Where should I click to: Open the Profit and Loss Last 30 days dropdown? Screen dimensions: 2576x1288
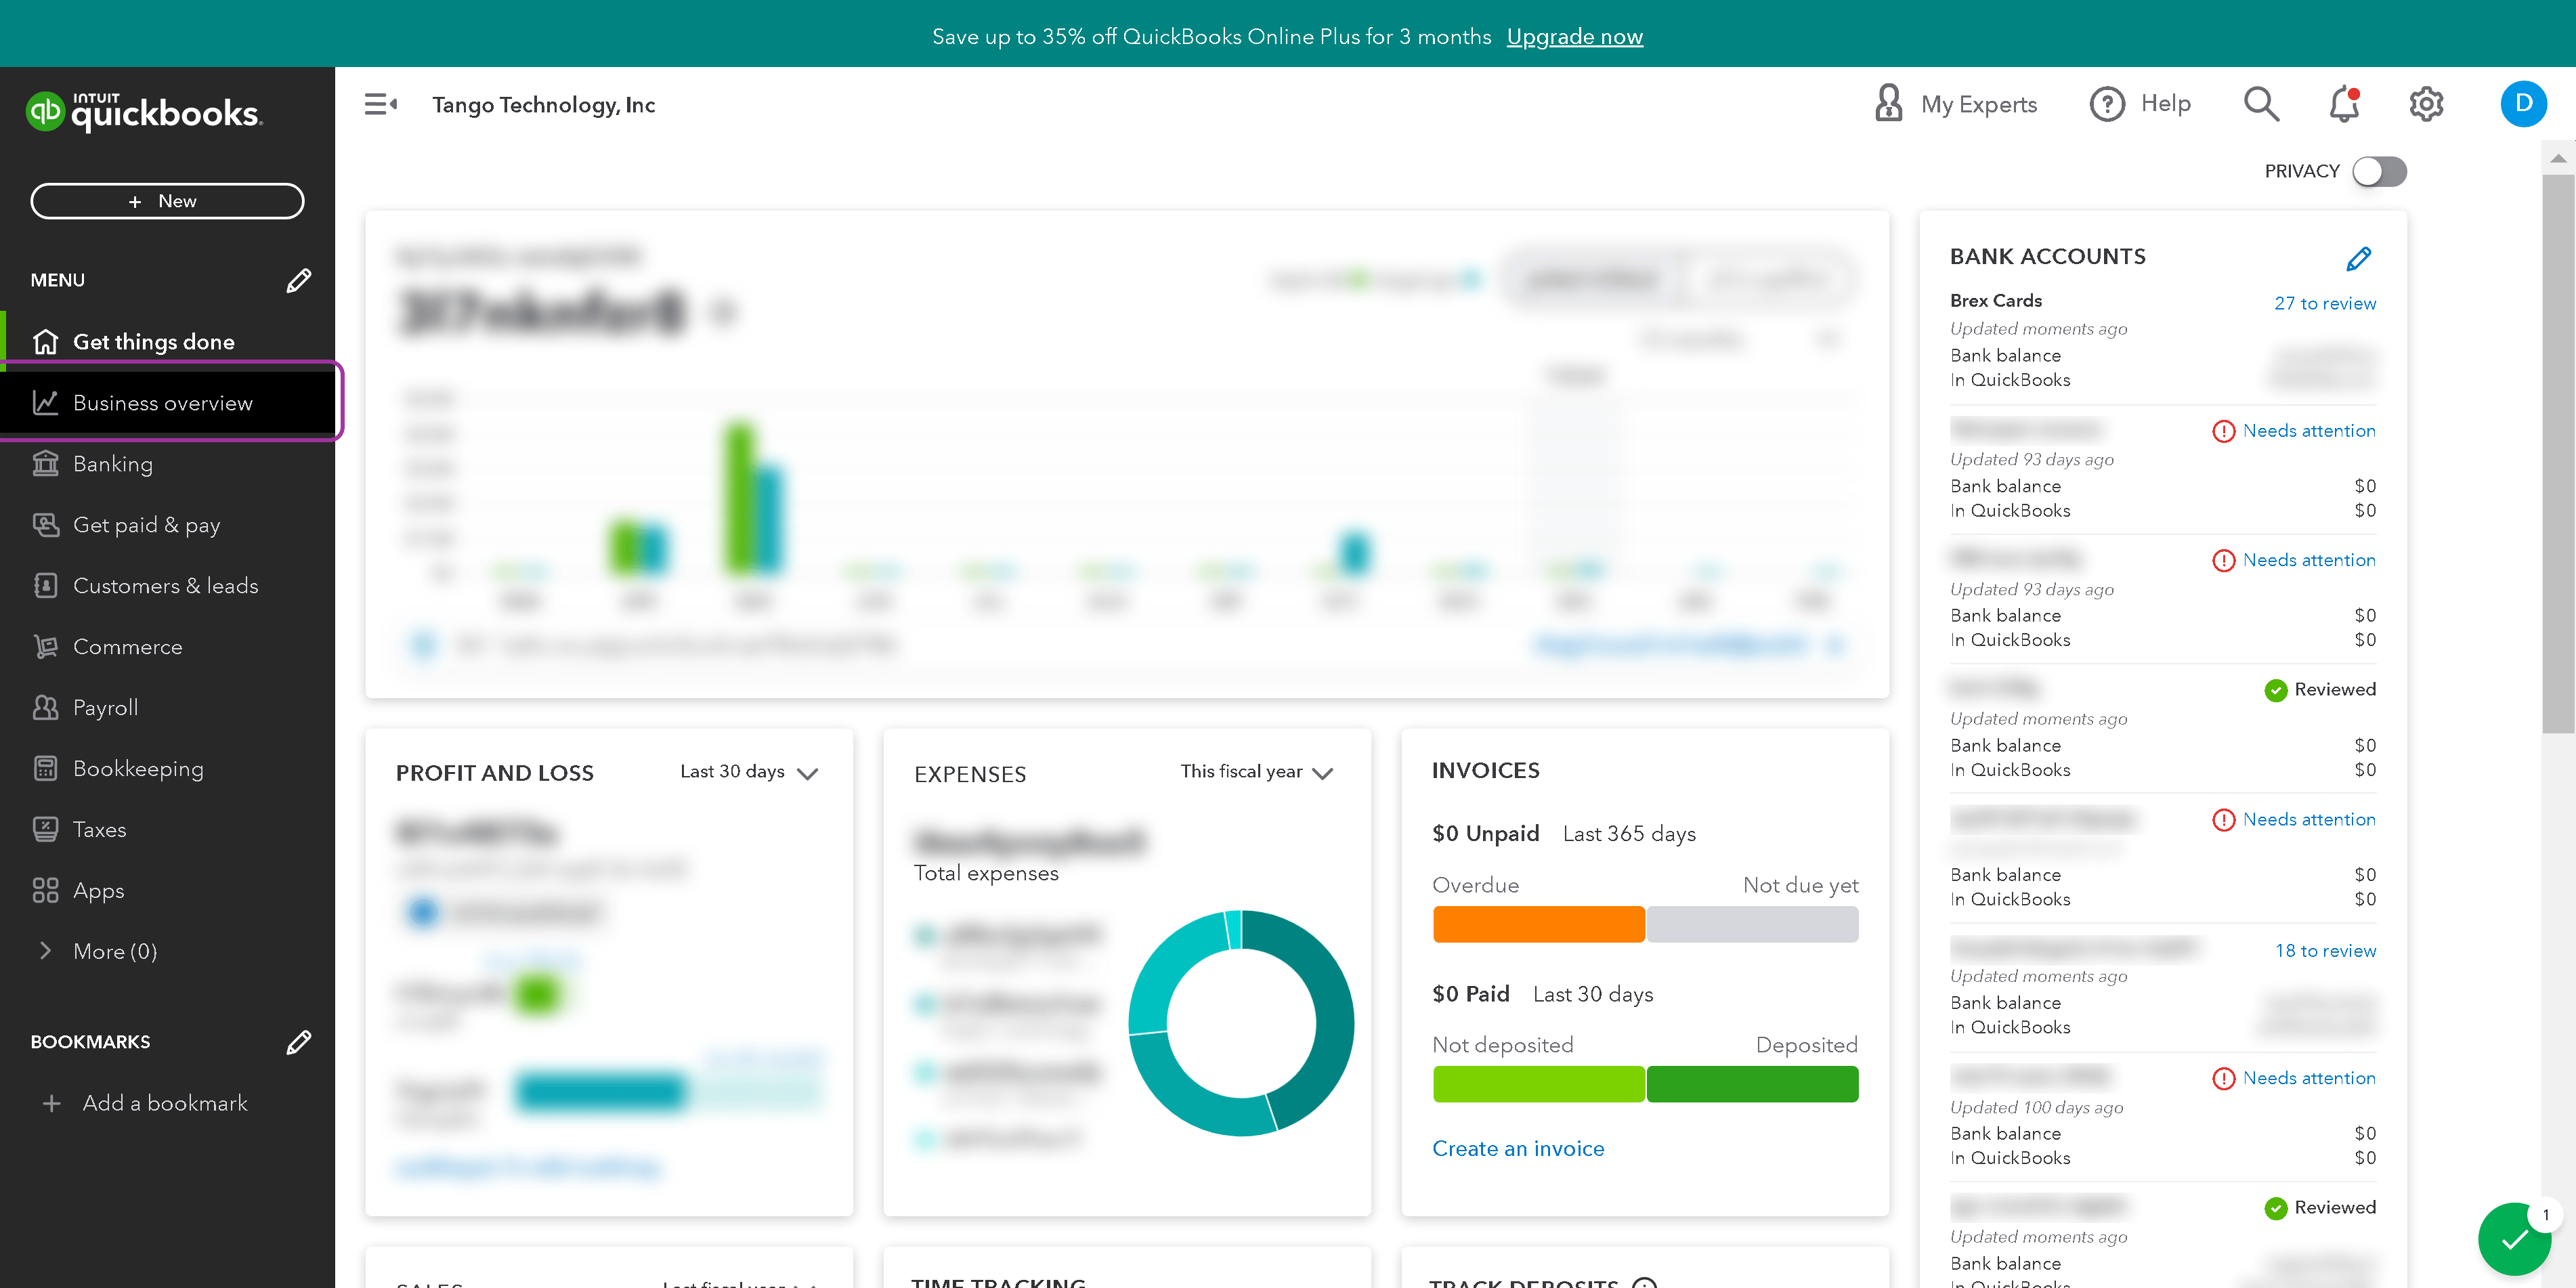[749, 772]
